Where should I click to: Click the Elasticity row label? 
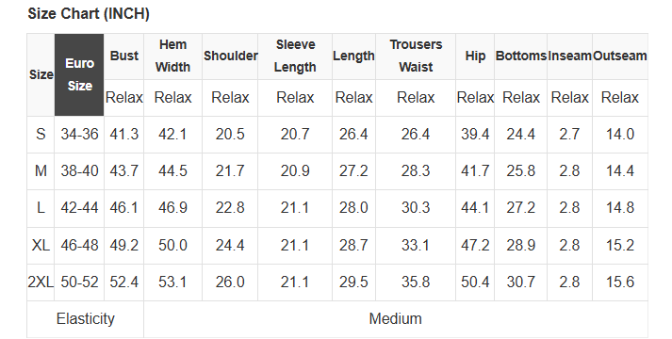pyautogui.click(x=85, y=319)
